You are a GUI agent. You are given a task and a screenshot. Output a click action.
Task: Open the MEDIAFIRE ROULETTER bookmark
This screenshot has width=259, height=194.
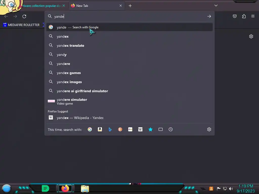click(x=21, y=25)
